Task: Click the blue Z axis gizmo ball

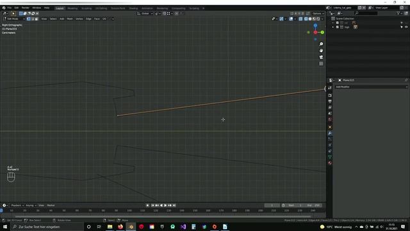Action: coord(315,26)
